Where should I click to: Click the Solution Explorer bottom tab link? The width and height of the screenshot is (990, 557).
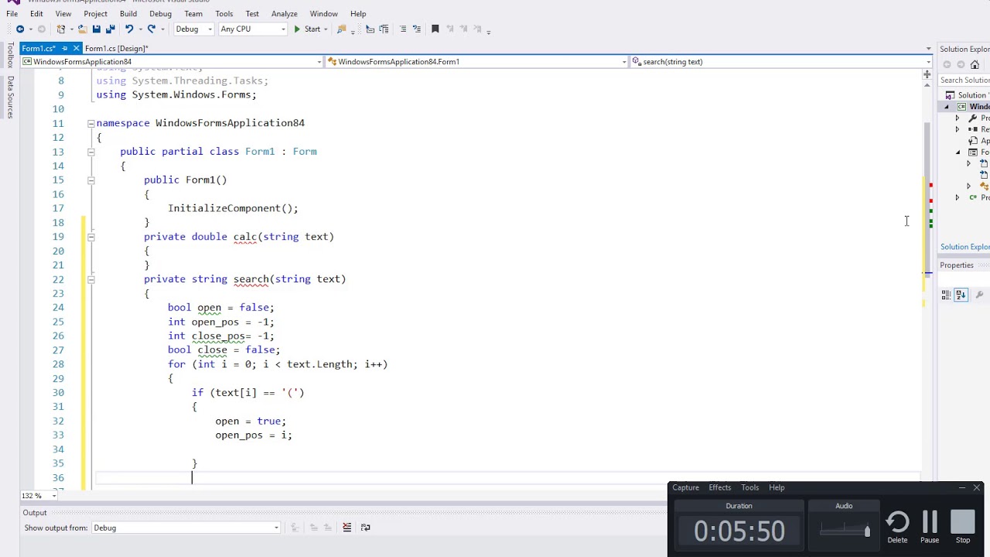click(x=964, y=247)
